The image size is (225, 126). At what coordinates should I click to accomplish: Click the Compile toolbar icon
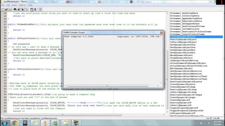[x=31, y=9]
